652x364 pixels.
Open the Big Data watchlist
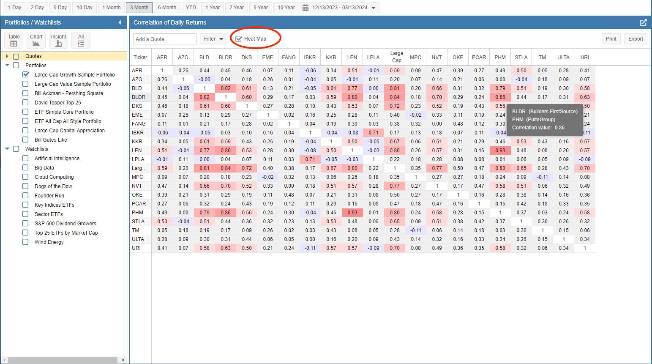pos(44,167)
